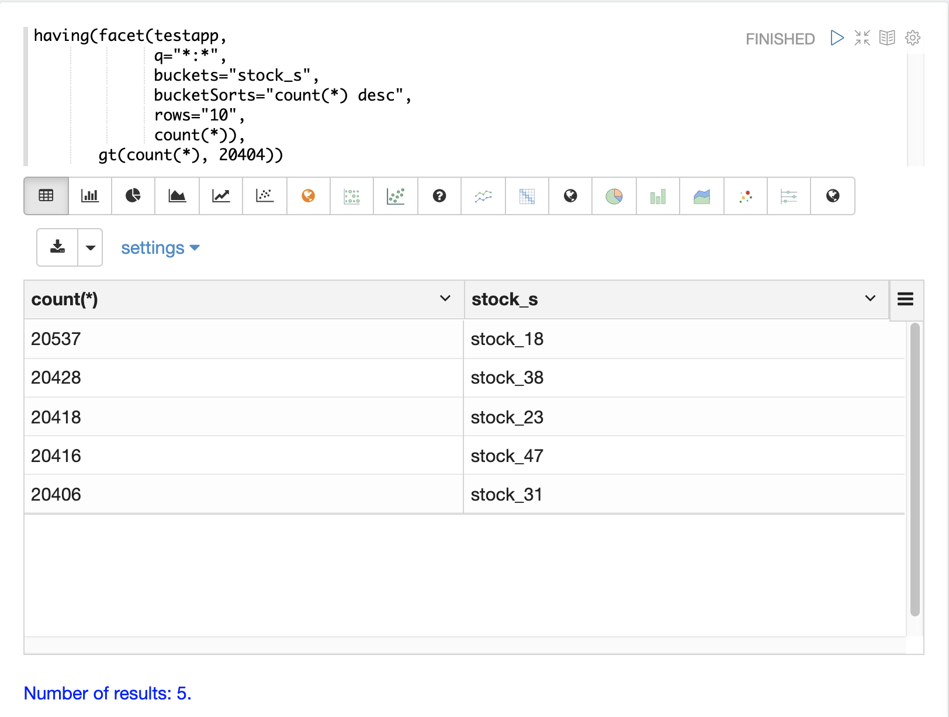Open the settings dropdown link
Viewport: 949px width, 717px height.
pos(160,248)
